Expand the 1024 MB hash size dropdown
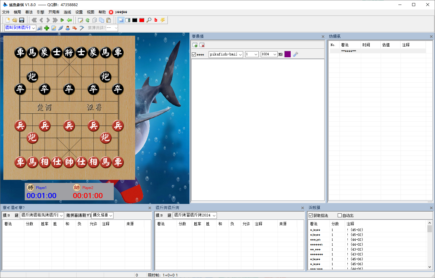435x278 pixels. [275, 54]
